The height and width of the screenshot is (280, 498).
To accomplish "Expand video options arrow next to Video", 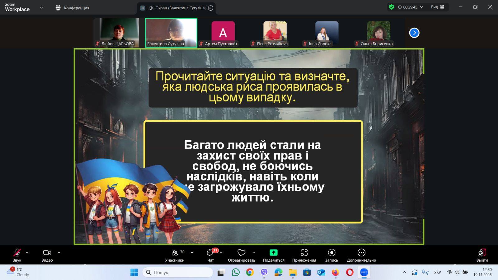I will point(59,253).
